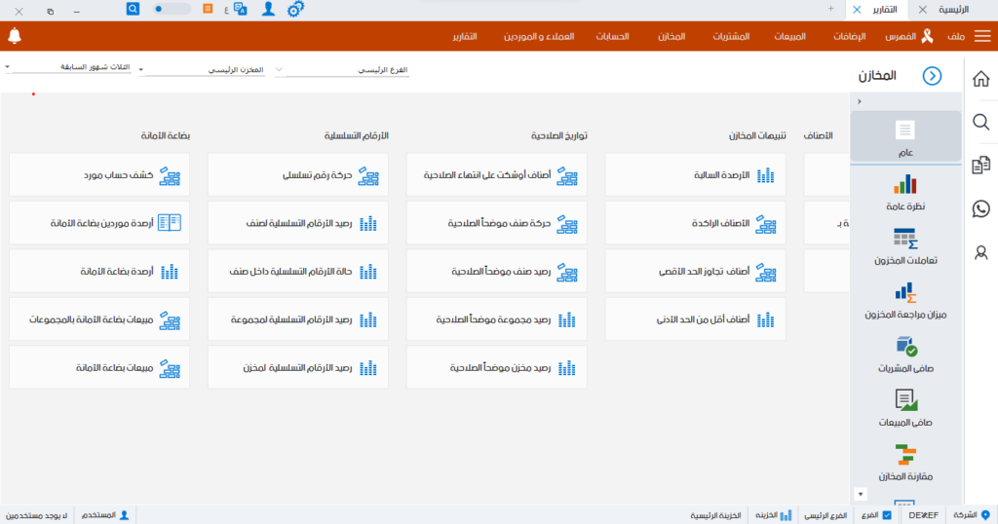Open the المبيعات menu
998x524 pixels.
(789, 37)
